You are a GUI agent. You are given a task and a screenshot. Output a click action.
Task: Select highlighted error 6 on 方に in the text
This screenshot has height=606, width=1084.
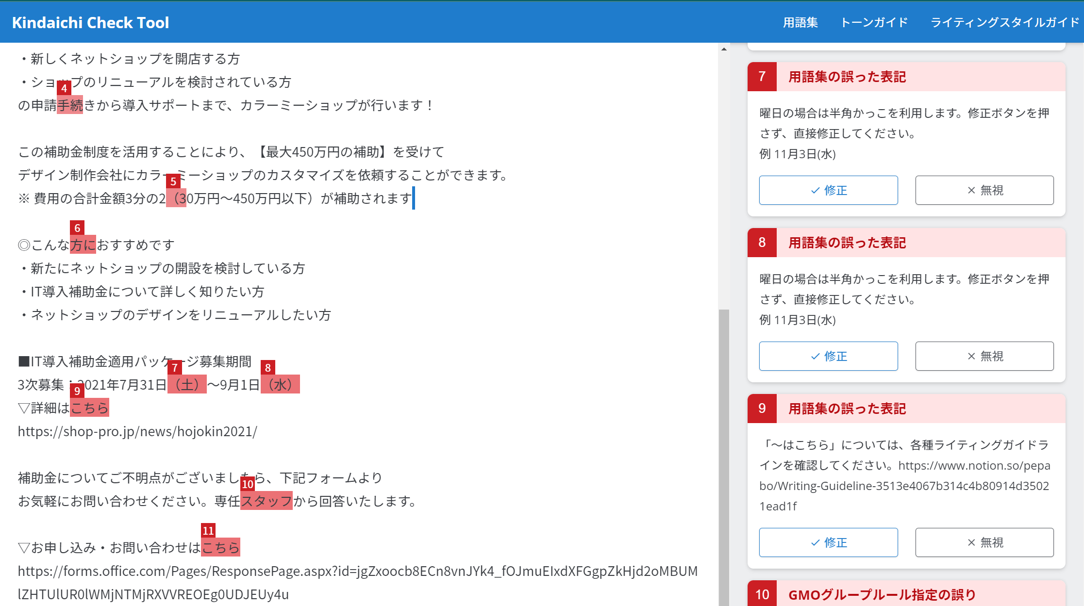point(83,245)
